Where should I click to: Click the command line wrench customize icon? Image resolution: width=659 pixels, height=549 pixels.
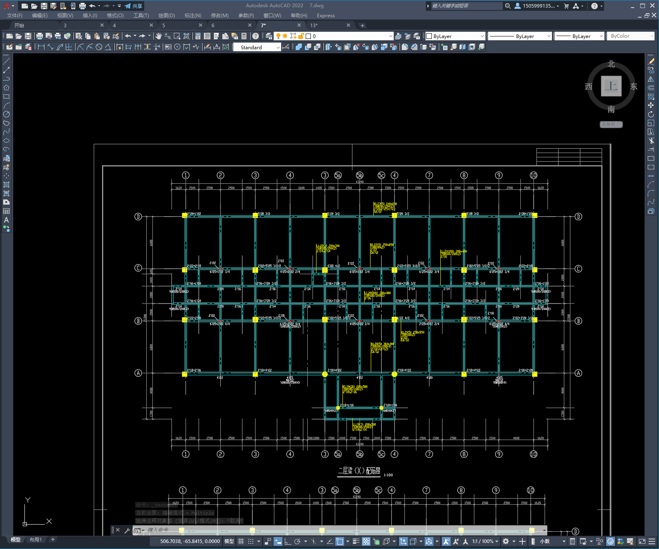click(127, 531)
